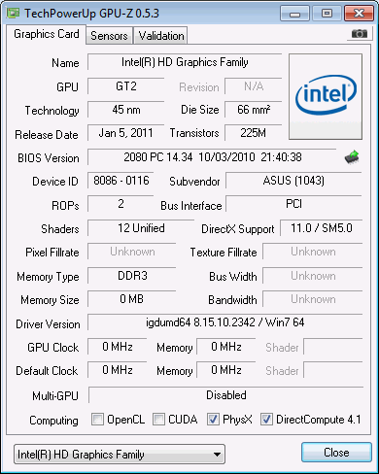
Task: Click the Name field showing Intel HD Graphics
Action: [x=185, y=62]
